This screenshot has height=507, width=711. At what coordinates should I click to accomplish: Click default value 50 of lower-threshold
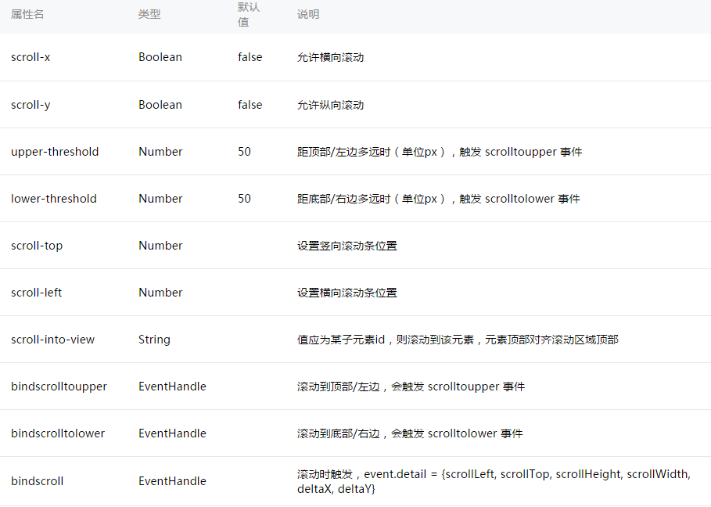point(244,199)
